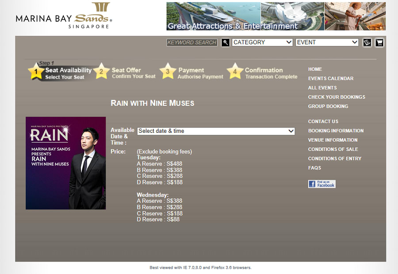Select the step 1 star icon

tap(36, 71)
